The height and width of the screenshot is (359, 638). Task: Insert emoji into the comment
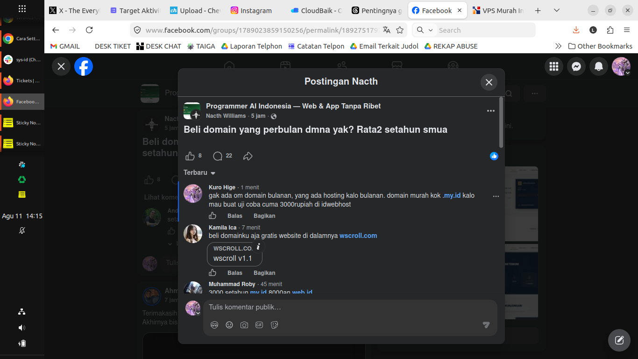[229, 325]
